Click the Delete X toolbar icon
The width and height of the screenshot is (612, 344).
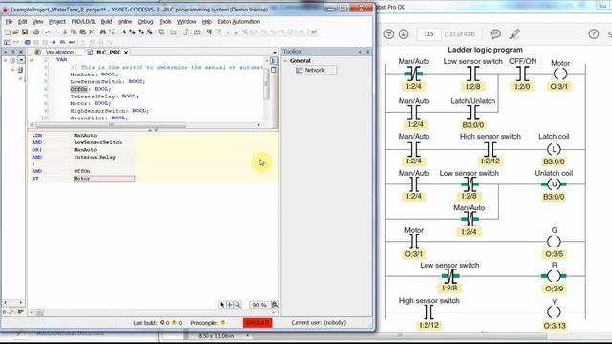tap(92, 32)
